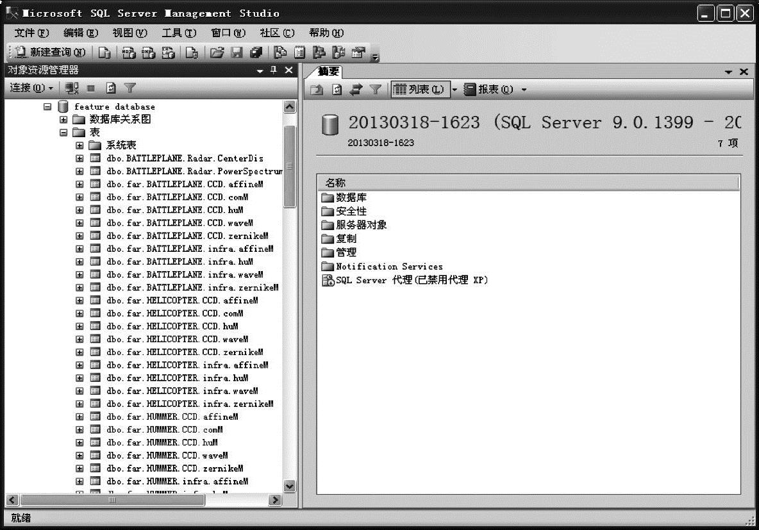Open Notification Services folder in summary list

[x=383, y=266]
